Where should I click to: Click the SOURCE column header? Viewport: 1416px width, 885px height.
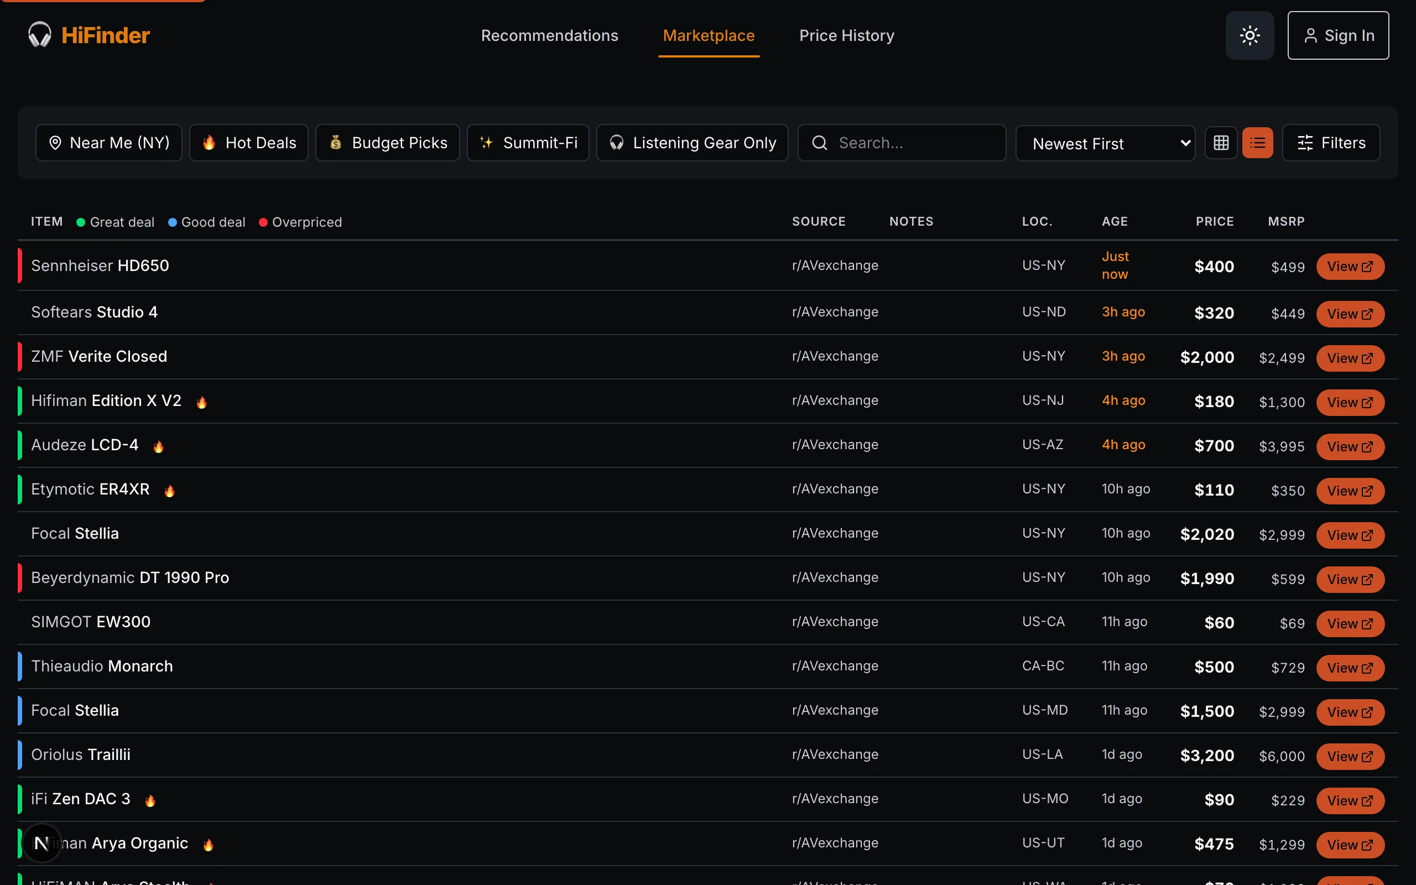tap(819, 222)
